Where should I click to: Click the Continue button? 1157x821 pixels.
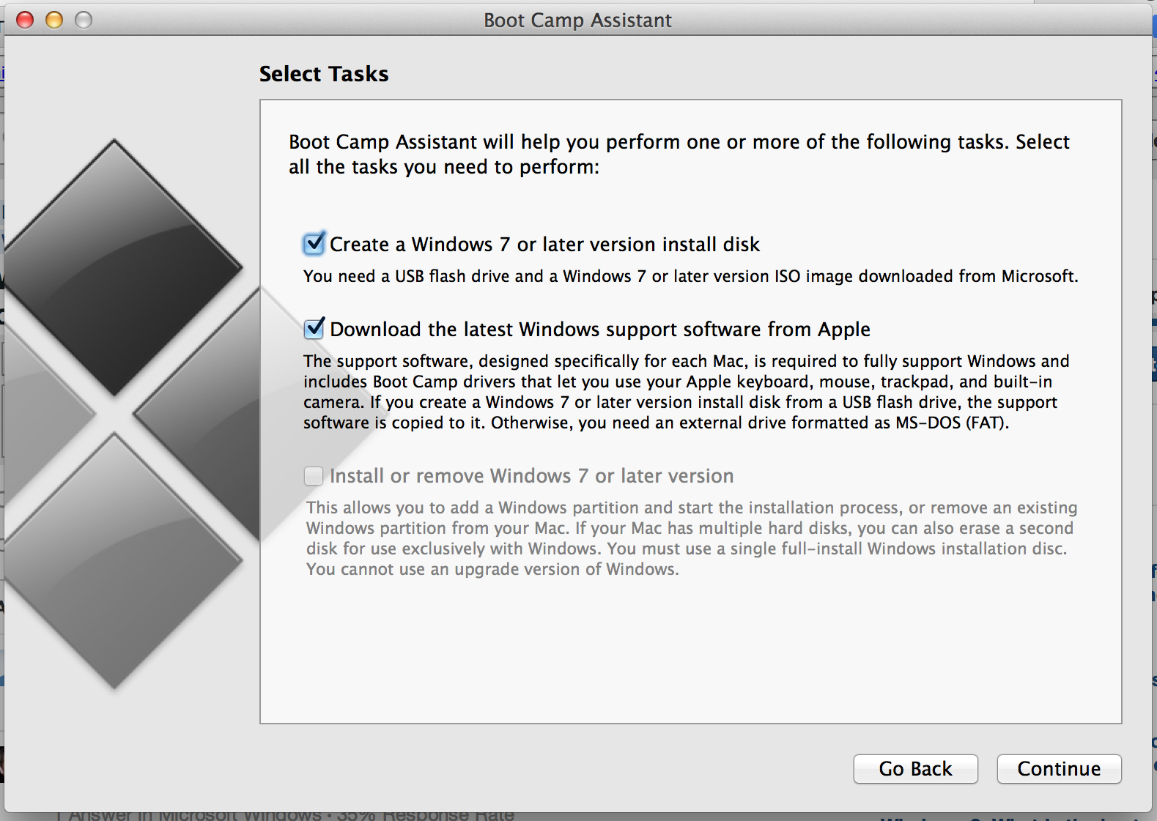(1059, 769)
